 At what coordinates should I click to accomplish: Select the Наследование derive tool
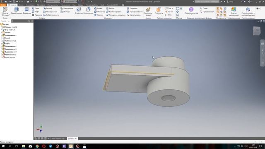pos(50,12)
